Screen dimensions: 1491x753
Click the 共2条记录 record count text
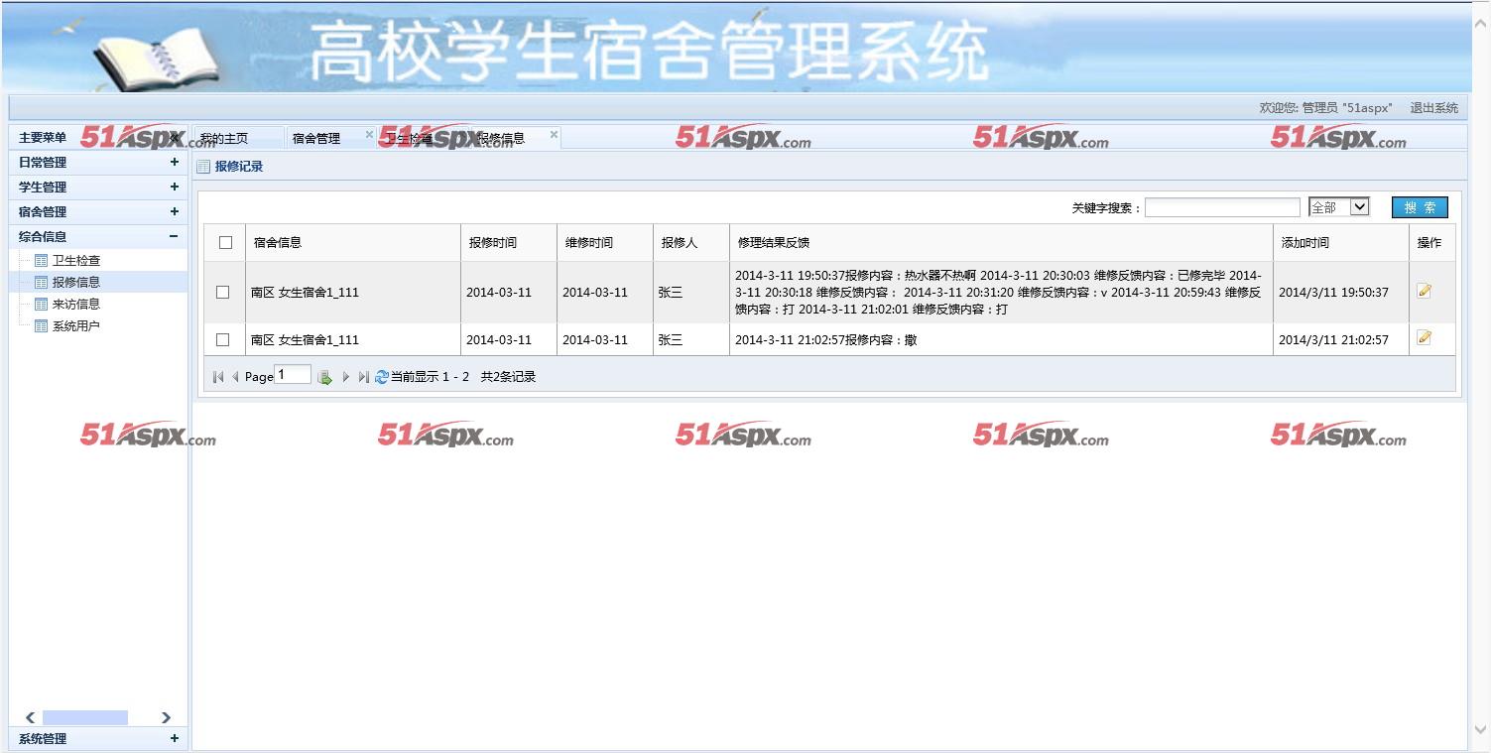508,377
